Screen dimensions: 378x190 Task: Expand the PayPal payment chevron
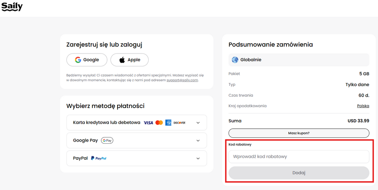198,158
